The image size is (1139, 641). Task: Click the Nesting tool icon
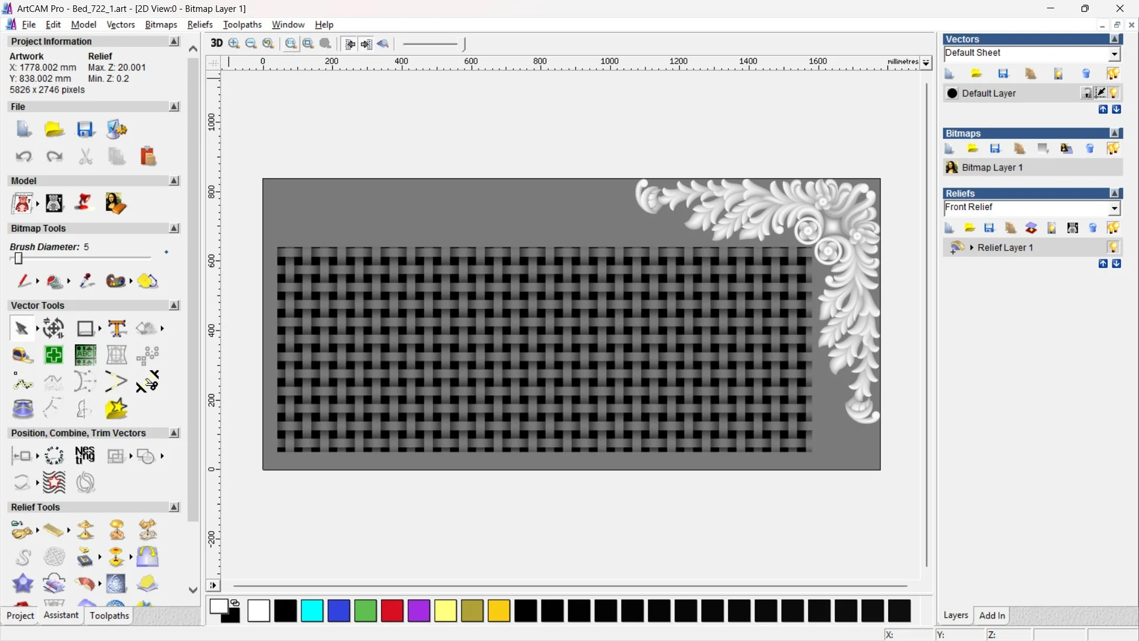pyautogui.click(x=85, y=455)
